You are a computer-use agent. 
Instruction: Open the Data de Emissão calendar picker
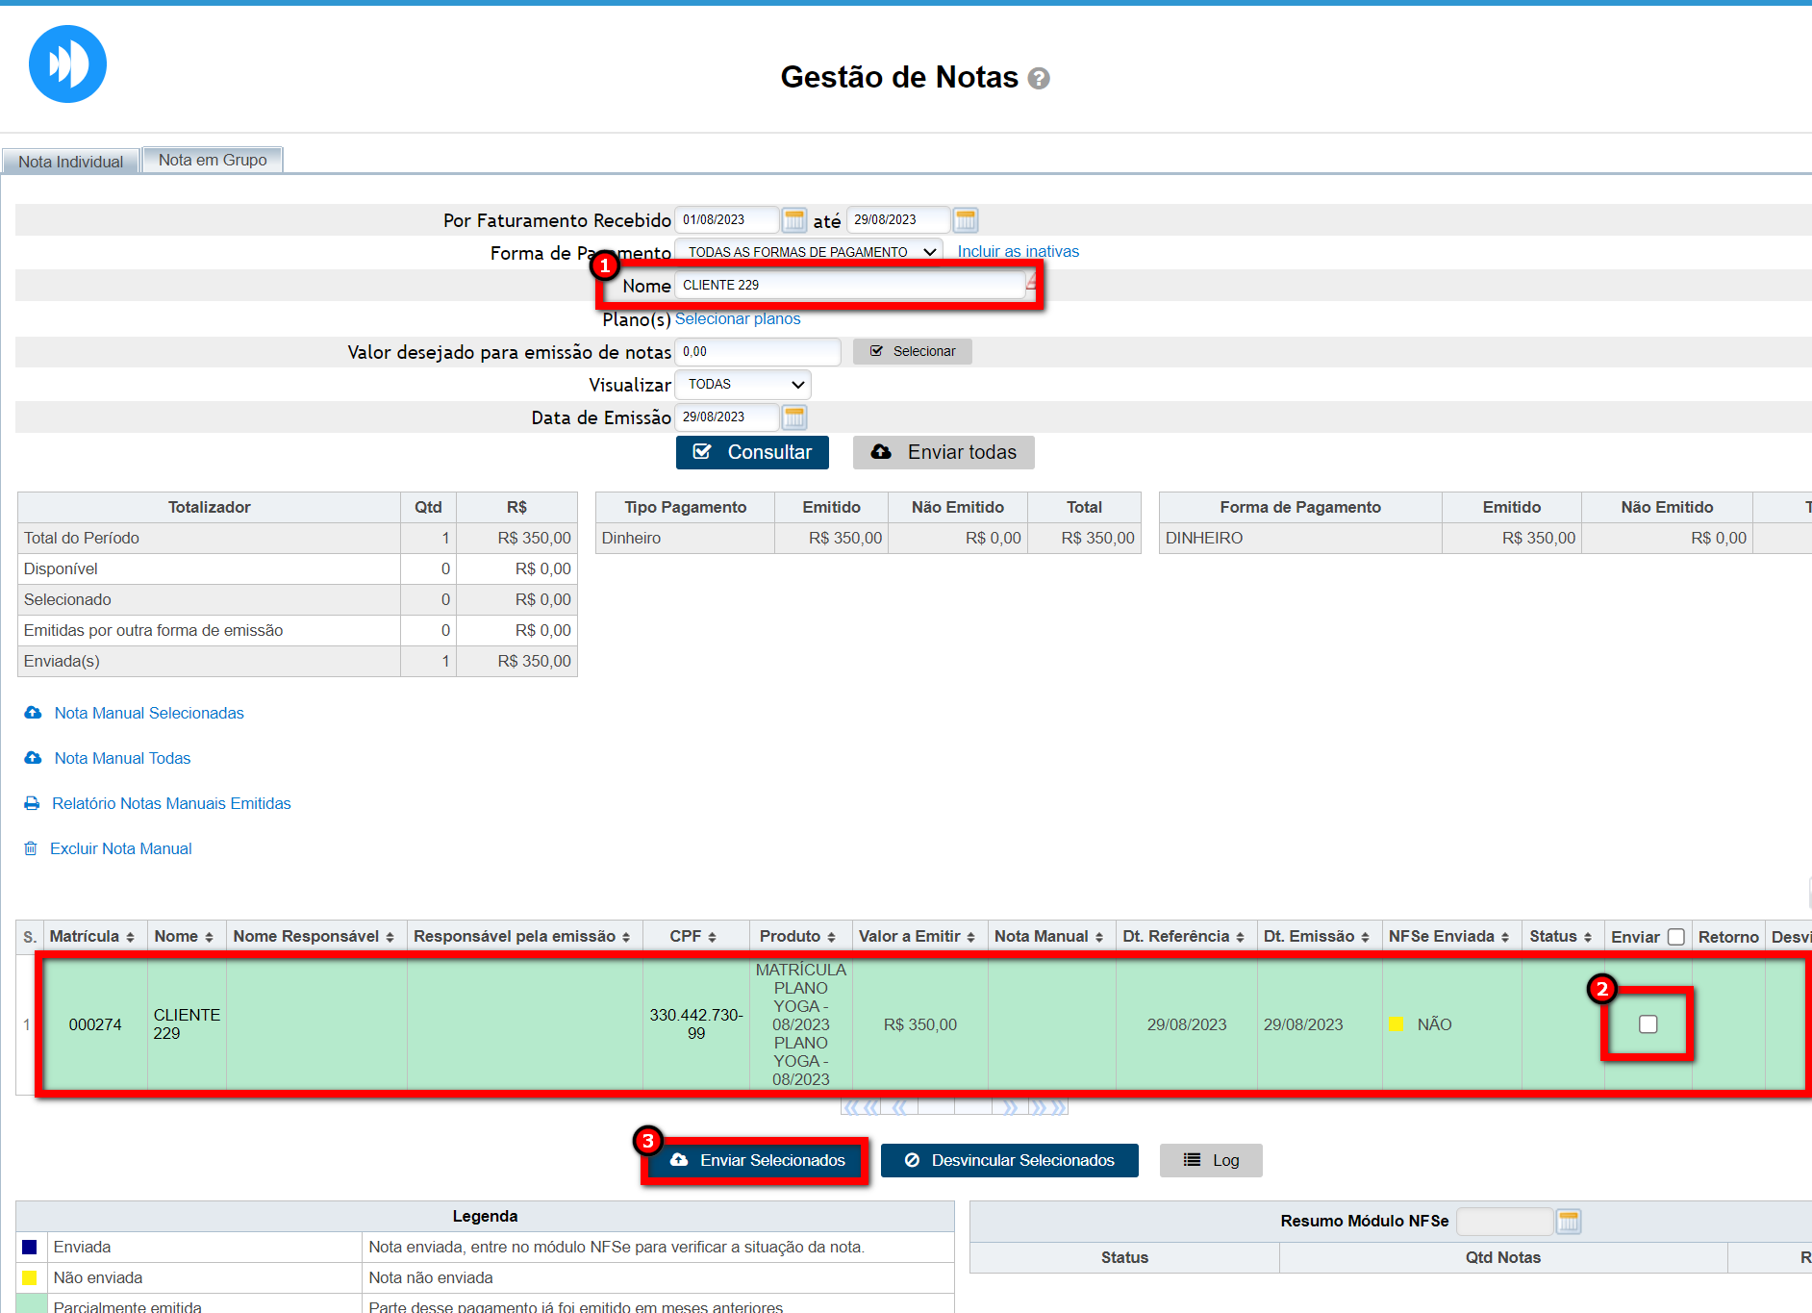tap(793, 417)
